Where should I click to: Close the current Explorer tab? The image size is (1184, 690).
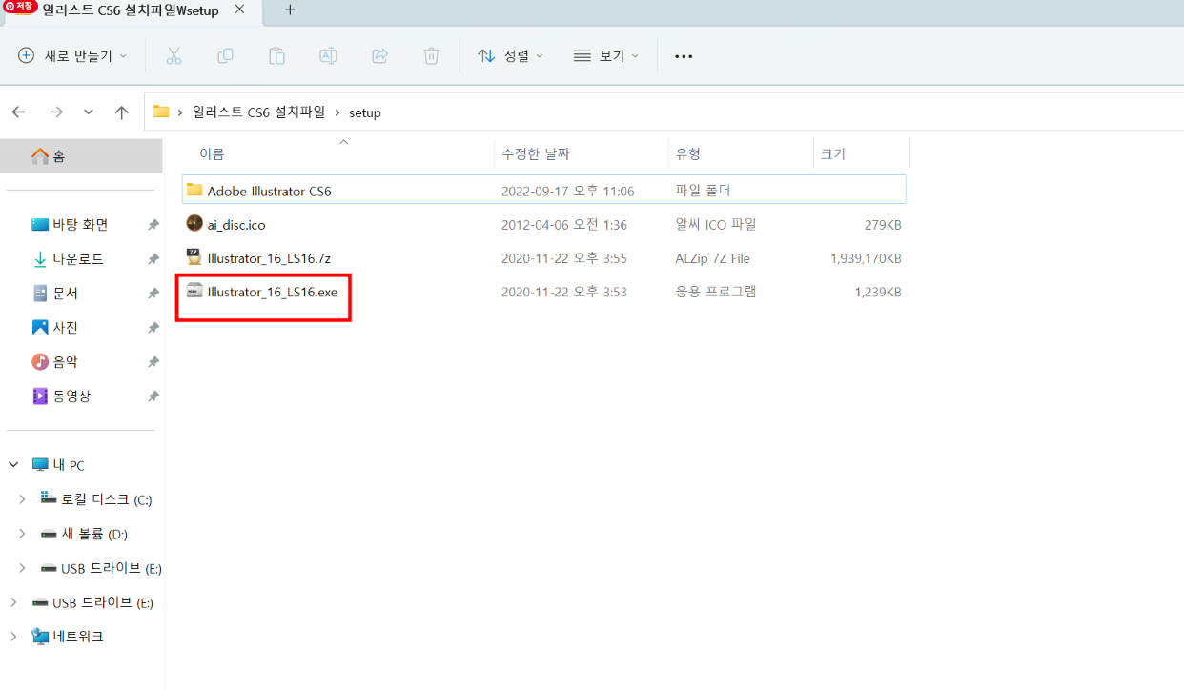pyautogui.click(x=241, y=10)
